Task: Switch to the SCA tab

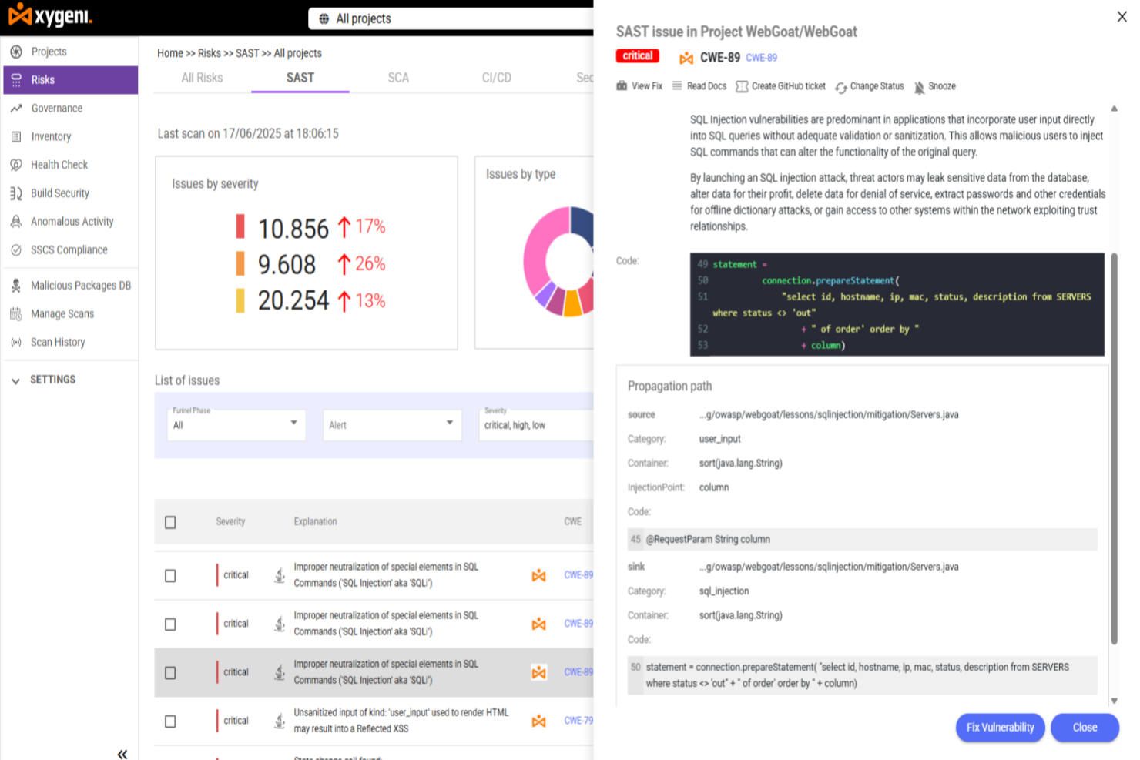Action: pos(398,77)
